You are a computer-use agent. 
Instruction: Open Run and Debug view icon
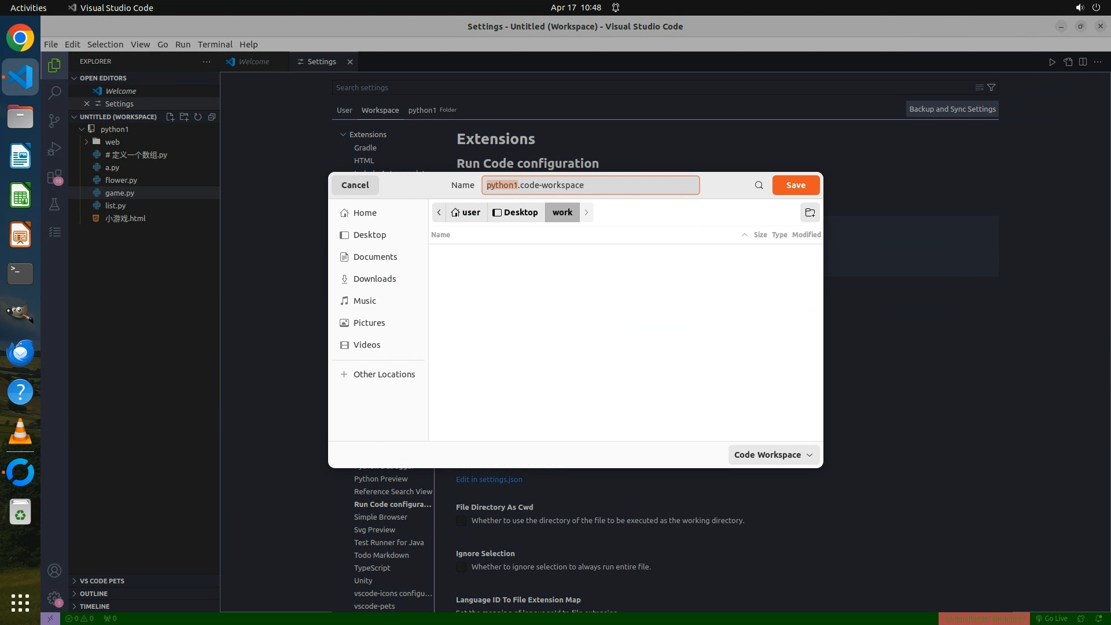pyautogui.click(x=54, y=149)
